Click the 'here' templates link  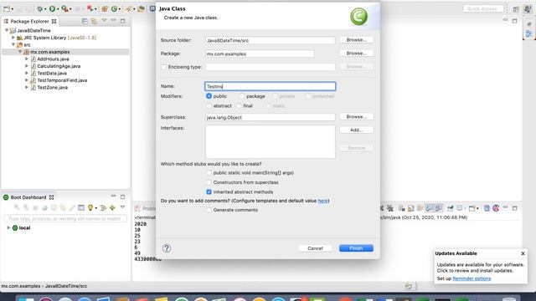click(322, 201)
